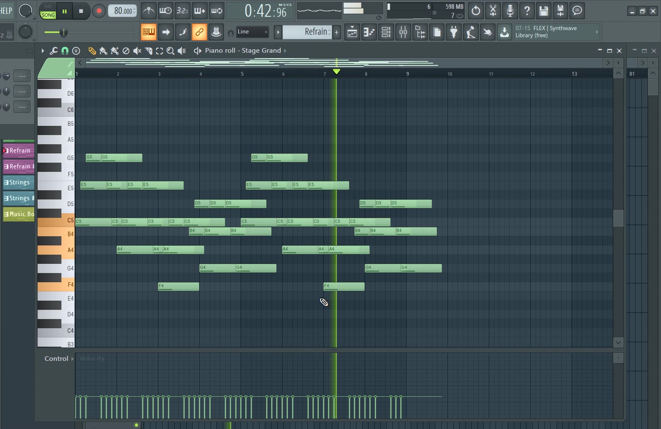Select the Playback scrub tool
The width and height of the screenshot is (661, 429).
182,51
